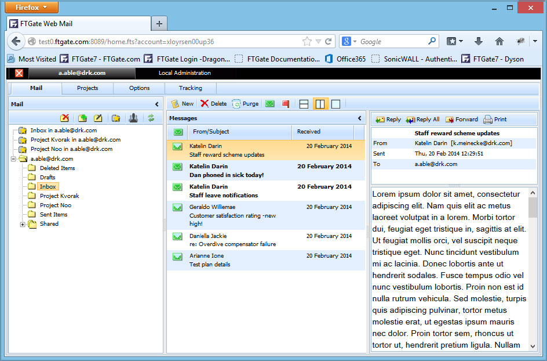
Task: Click the message body scroll up arrow
Action: pos(533,193)
